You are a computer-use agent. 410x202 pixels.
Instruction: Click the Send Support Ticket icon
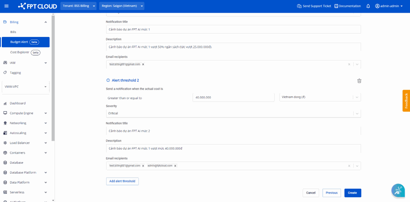pos(299,6)
